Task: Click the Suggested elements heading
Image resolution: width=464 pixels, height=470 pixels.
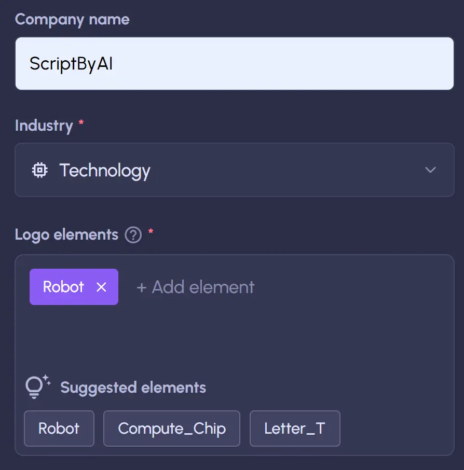Action: (x=133, y=388)
